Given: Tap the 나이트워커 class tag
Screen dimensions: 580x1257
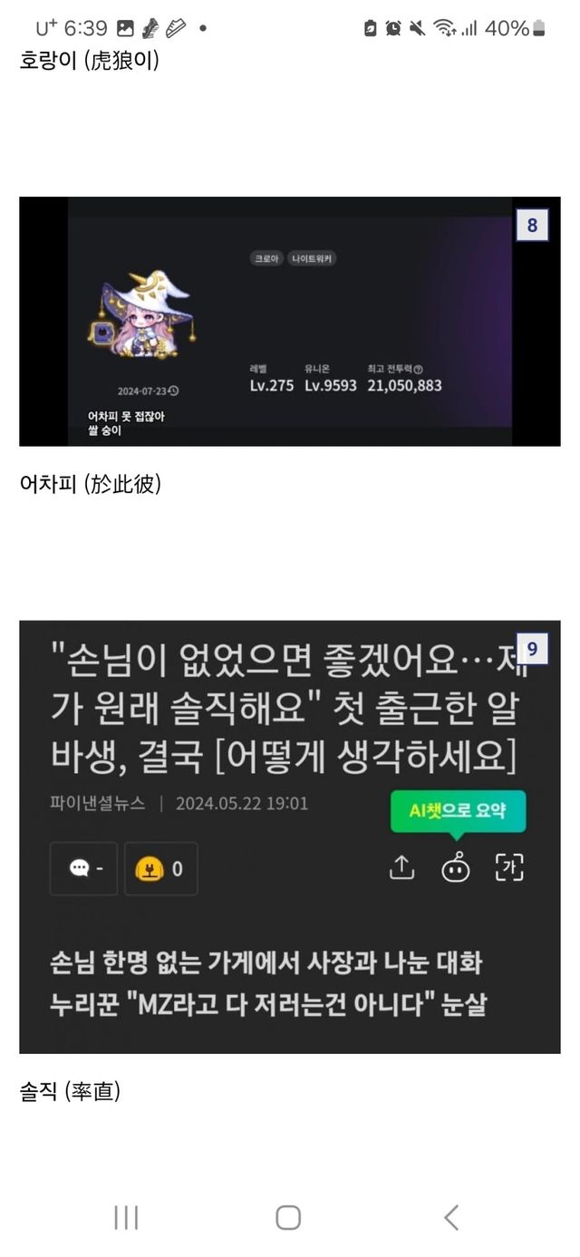Looking at the screenshot, I should pos(313,259).
